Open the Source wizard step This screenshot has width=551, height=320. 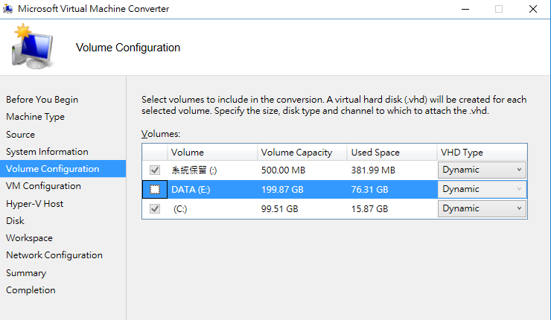pyautogui.click(x=20, y=135)
